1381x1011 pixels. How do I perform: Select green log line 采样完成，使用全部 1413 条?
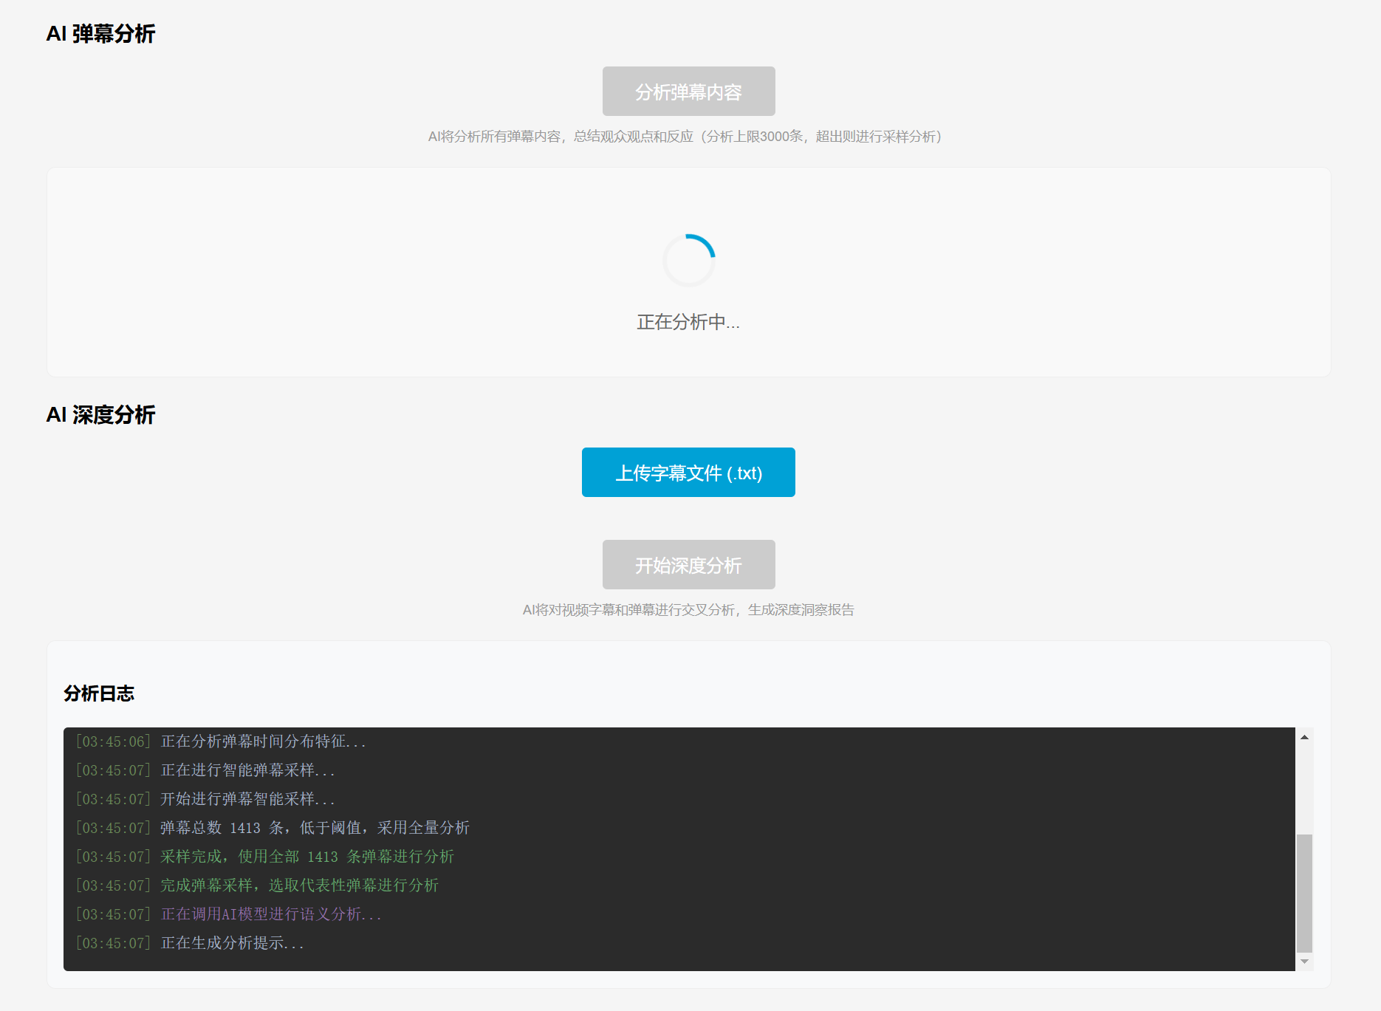[x=306, y=857]
